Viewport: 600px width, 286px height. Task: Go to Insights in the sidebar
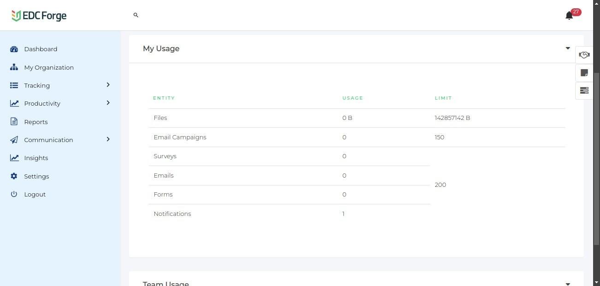36,158
